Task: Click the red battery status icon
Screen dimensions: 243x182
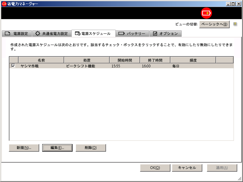Action: click(207, 13)
